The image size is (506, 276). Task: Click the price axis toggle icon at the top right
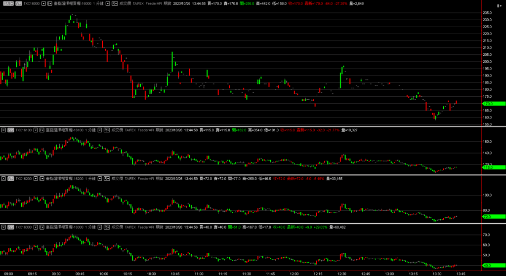pos(500,6)
